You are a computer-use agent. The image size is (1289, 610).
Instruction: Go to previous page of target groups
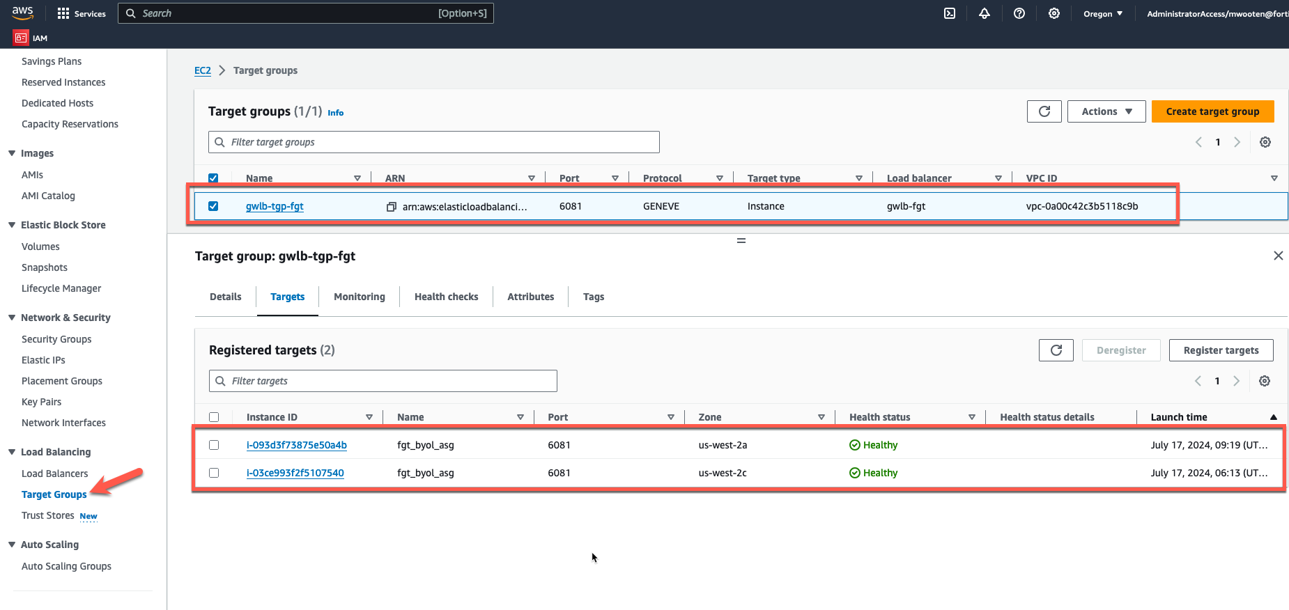[1198, 142]
